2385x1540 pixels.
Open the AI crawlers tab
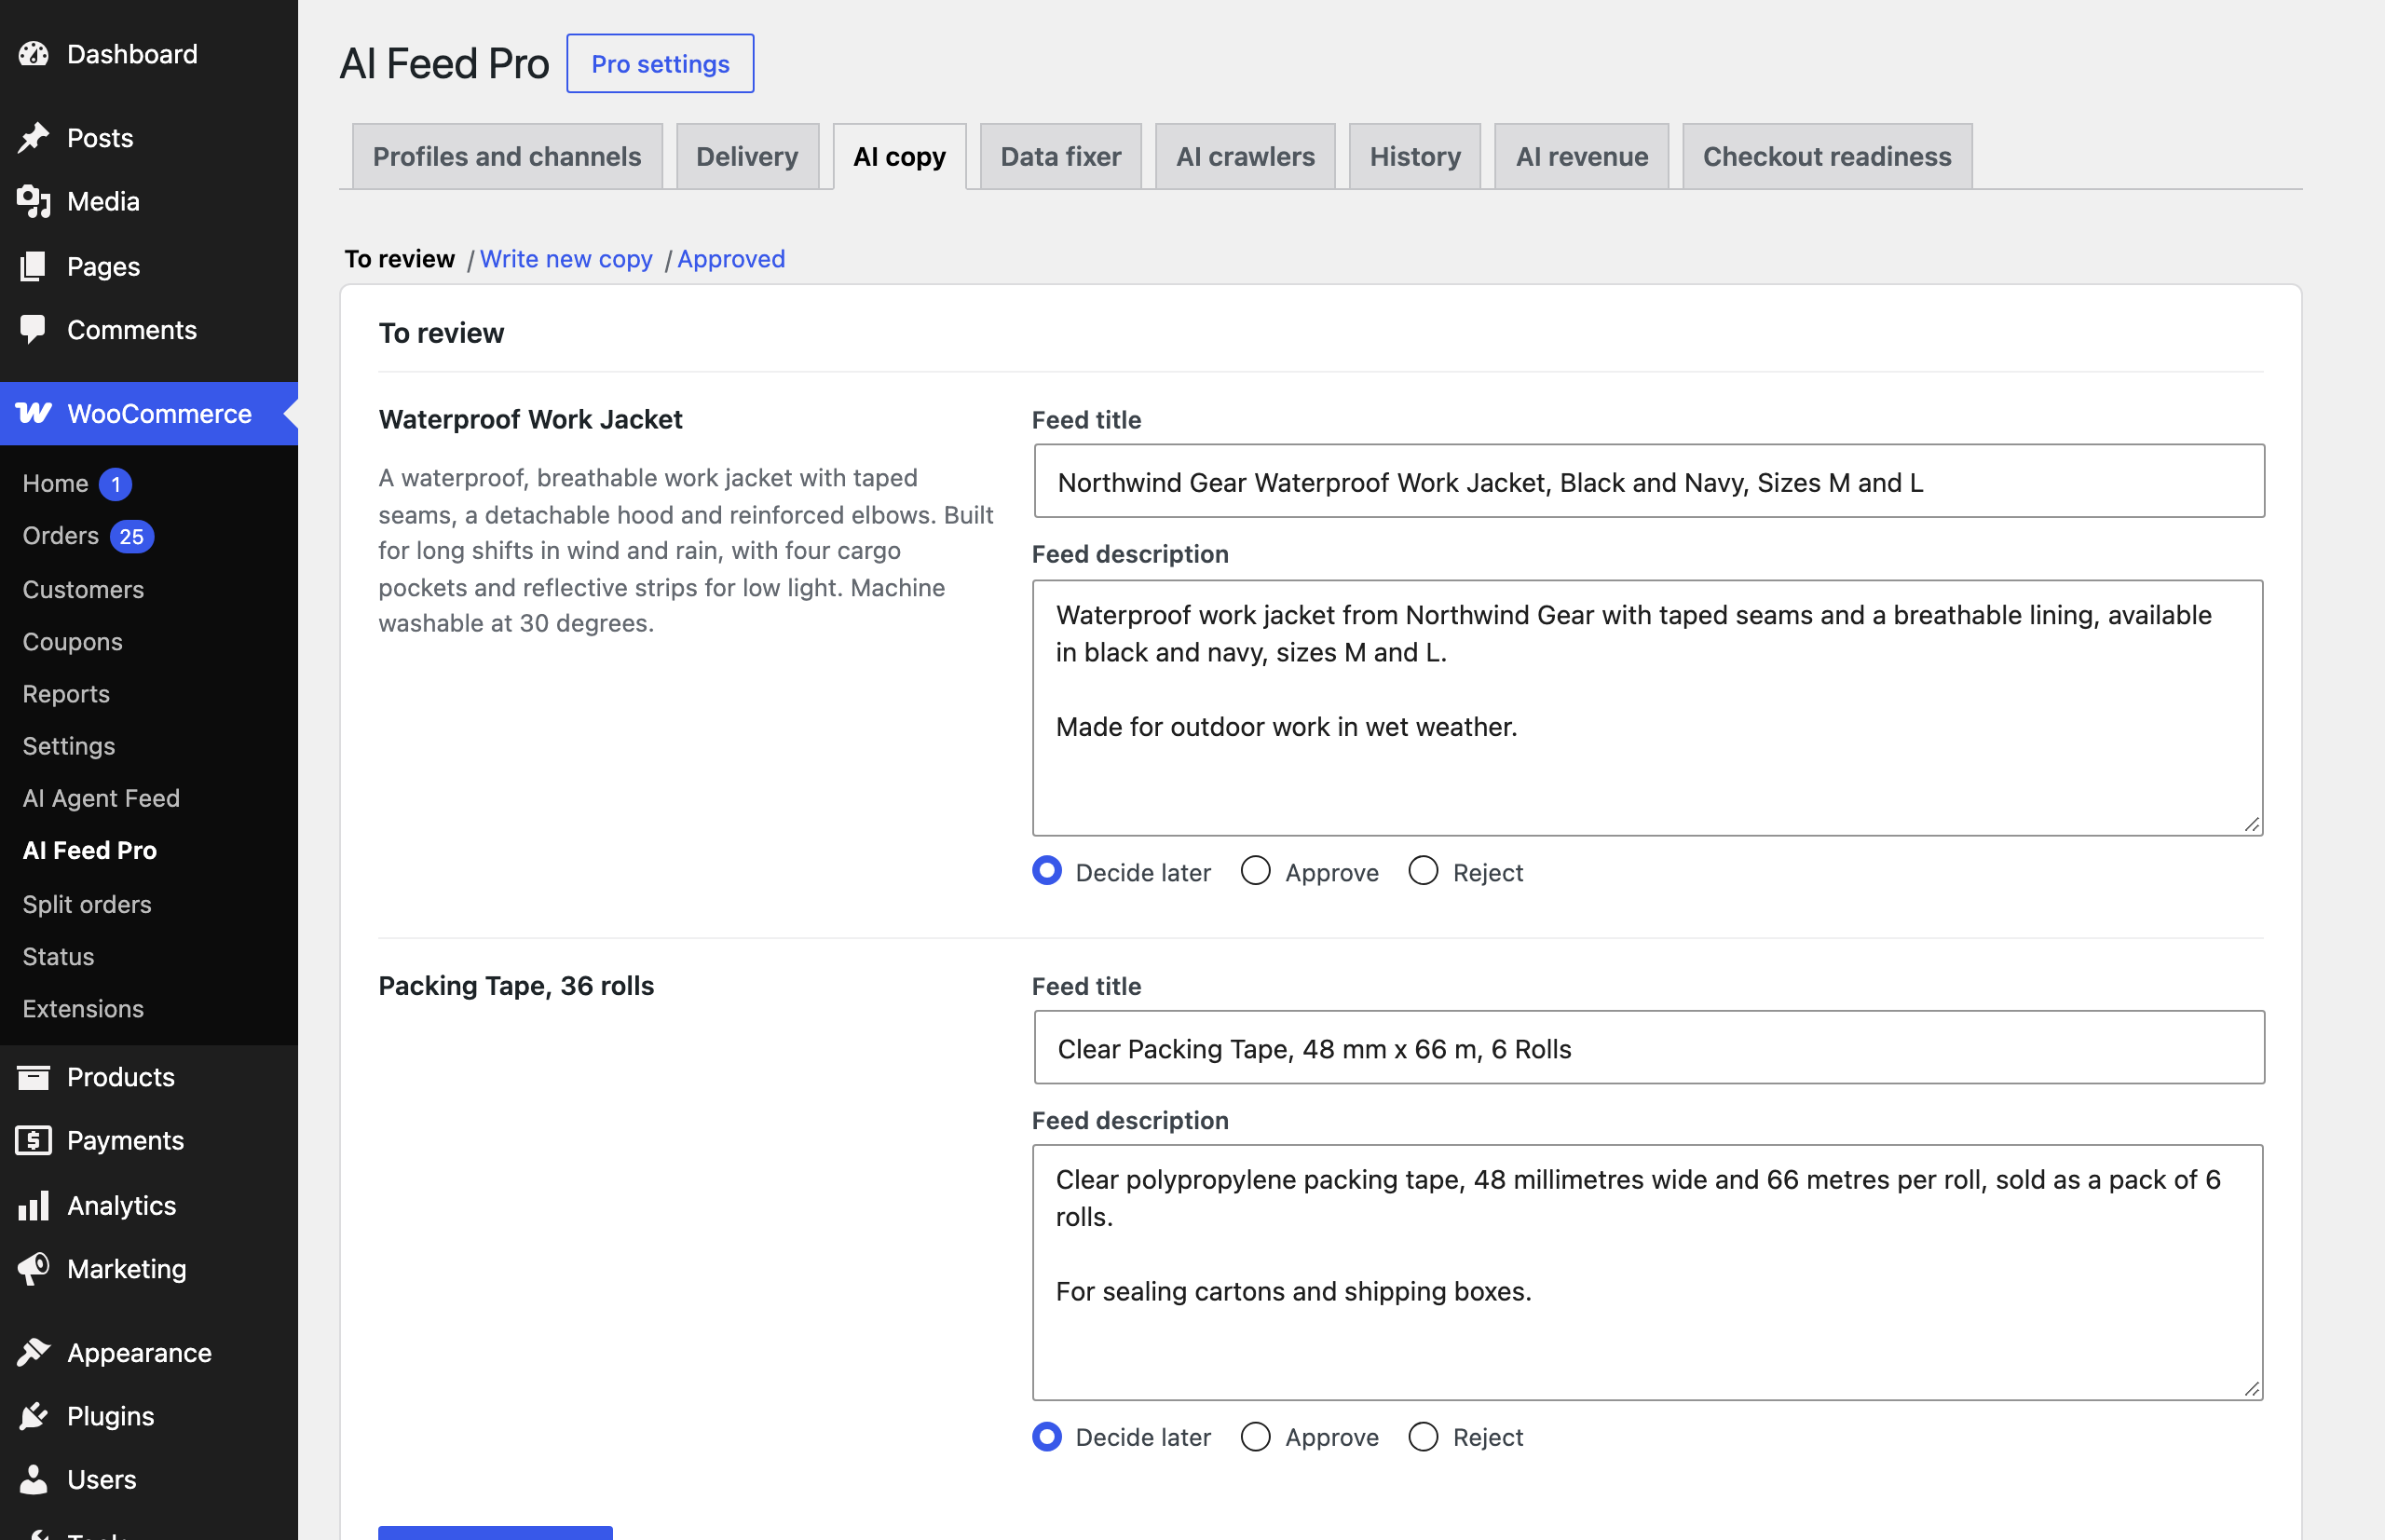click(1245, 156)
